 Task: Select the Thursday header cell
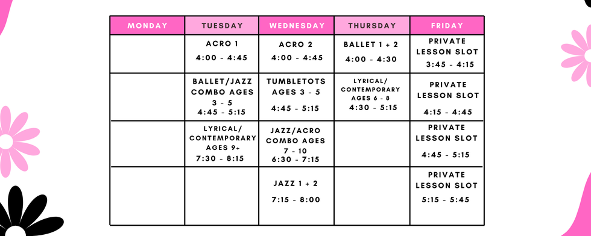pyautogui.click(x=371, y=26)
